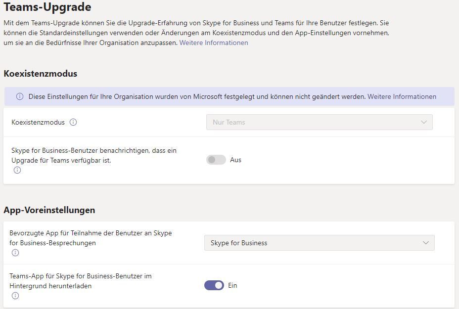Disable Teams-App background download toggle
The image size is (459, 309).
[x=214, y=285]
